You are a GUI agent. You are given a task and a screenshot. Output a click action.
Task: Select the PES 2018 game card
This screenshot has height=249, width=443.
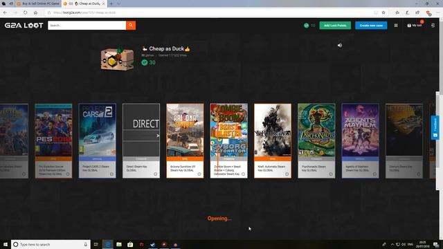tap(53, 140)
